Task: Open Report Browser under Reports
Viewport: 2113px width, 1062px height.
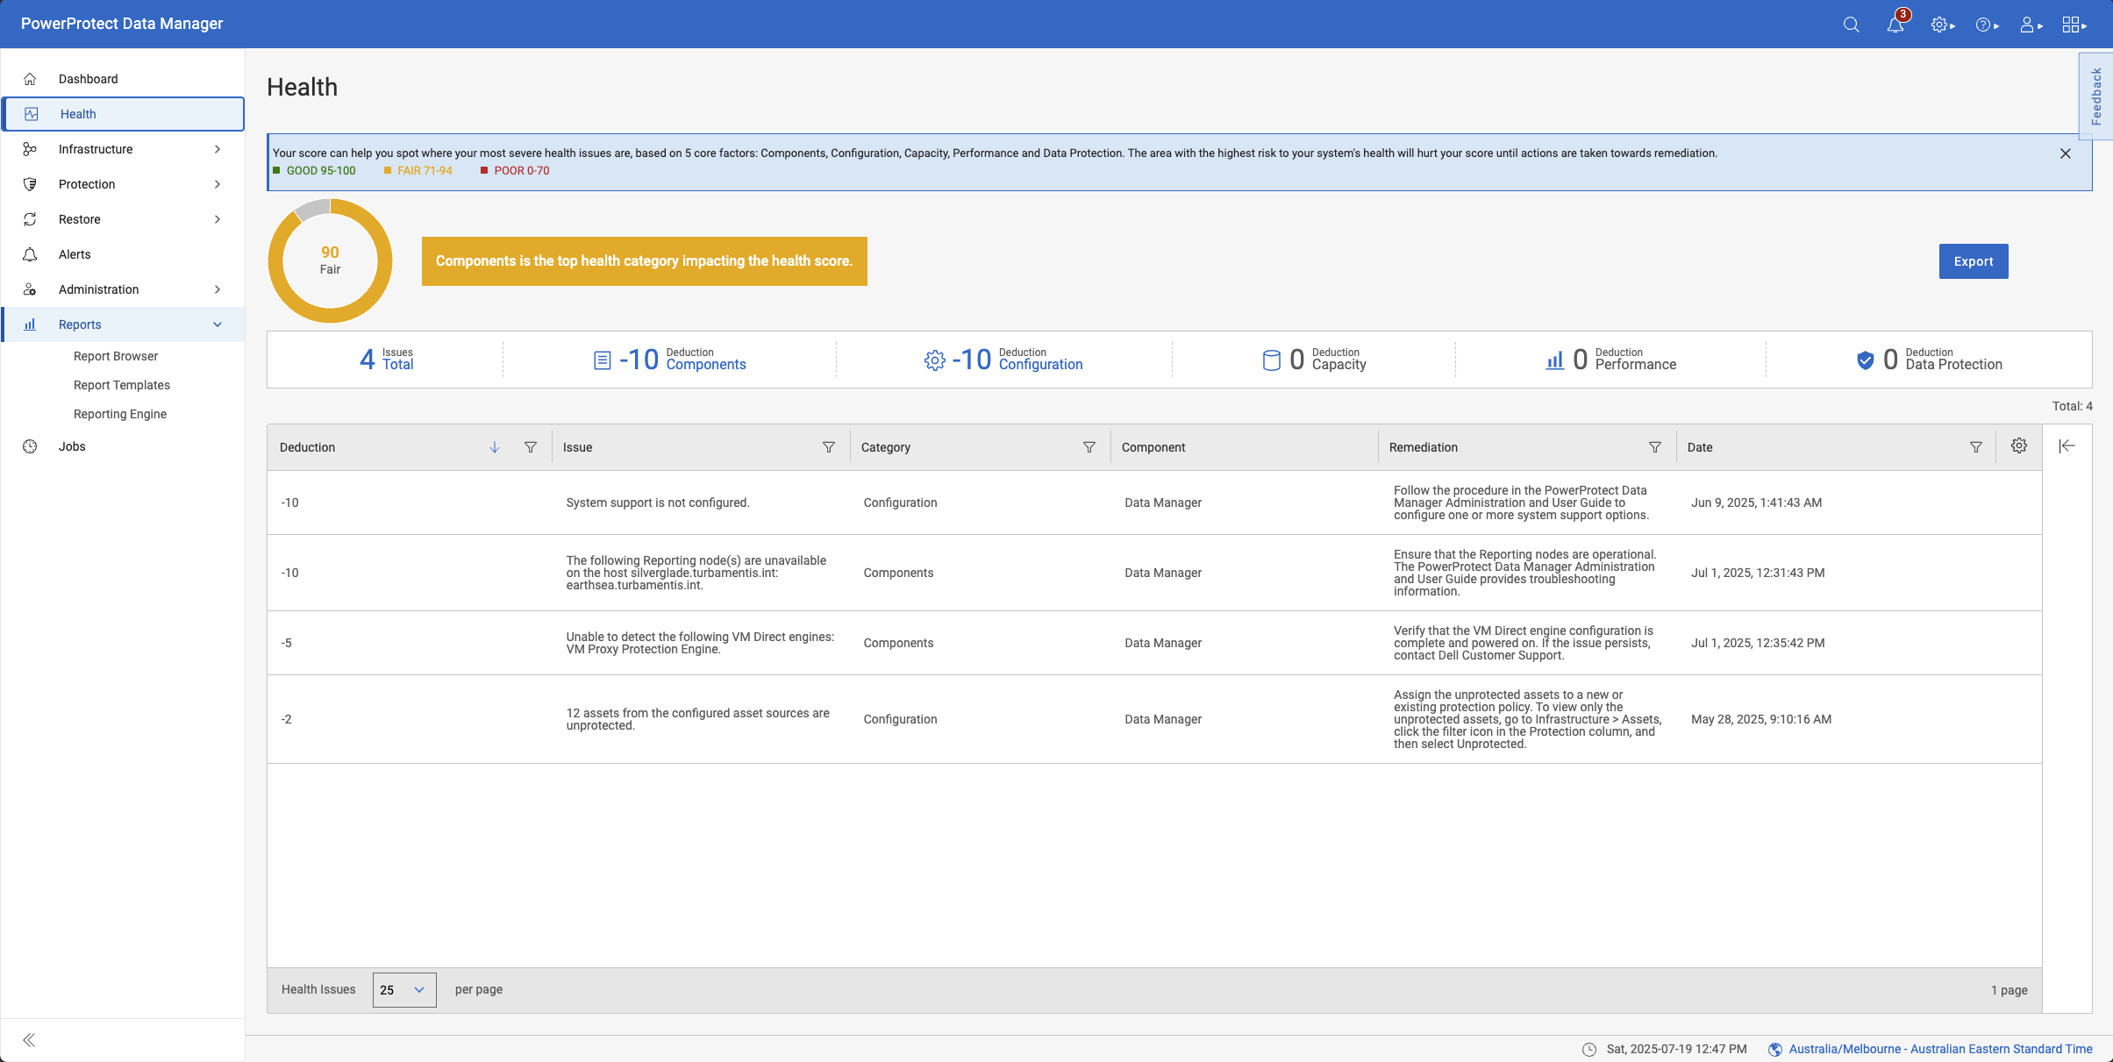Action: pos(116,356)
